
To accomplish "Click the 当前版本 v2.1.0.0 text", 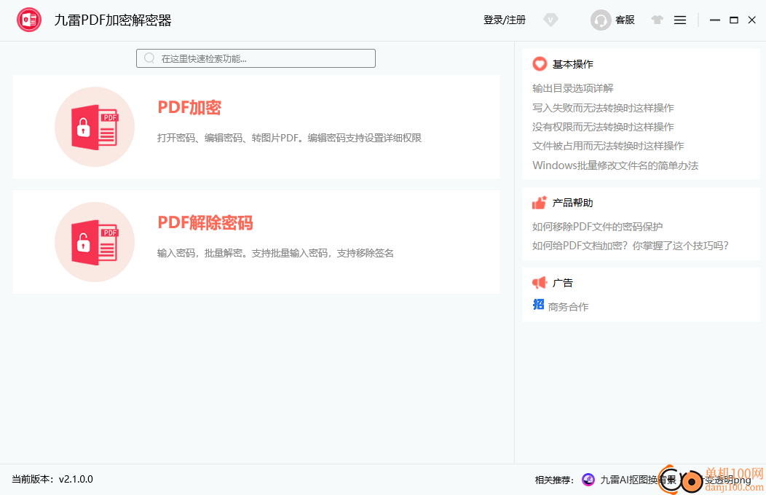I will coord(52,480).
